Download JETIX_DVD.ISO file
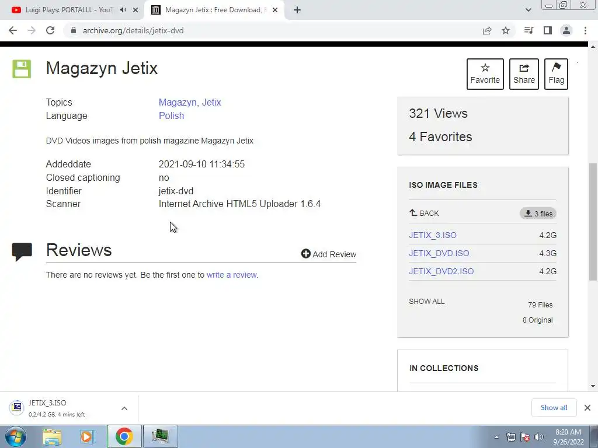Screen dimensions: 598x448 (x=439, y=253)
